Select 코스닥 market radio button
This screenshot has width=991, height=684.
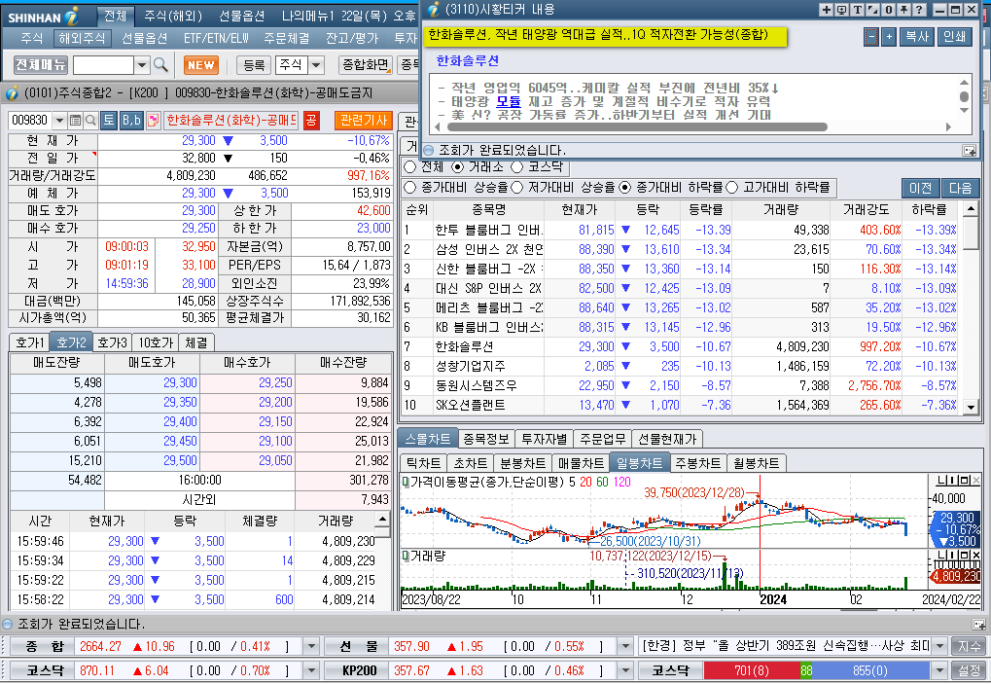517,167
